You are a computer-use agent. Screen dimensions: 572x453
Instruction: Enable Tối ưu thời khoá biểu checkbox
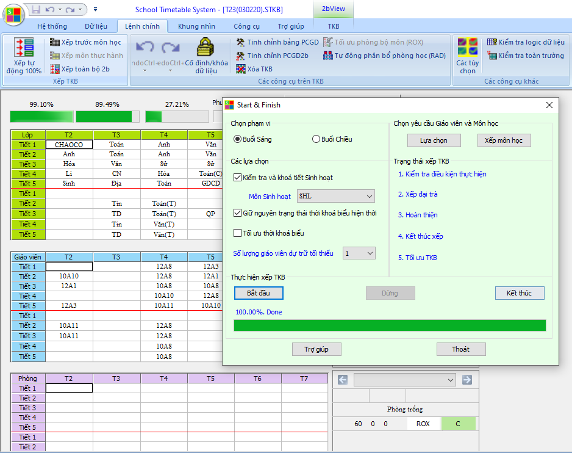(238, 233)
